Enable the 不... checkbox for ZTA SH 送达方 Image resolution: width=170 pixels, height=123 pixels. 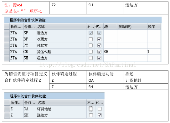pos(91,58)
